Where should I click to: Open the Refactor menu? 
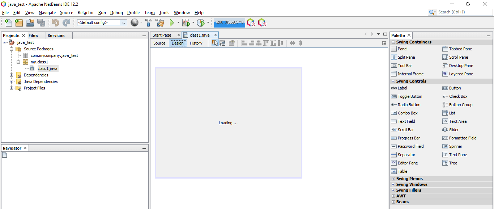[86, 12]
